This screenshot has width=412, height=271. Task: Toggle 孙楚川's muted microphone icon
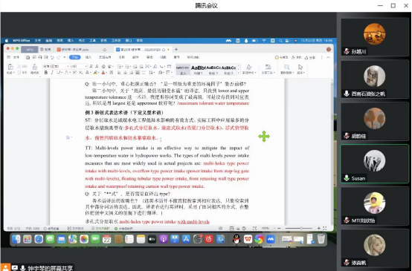[x=347, y=51]
